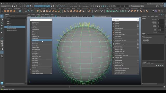Click the Paint Selection tool in the toolbox
This screenshot has height=93, width=166.
pyautogui.click(x=2, y=22)
